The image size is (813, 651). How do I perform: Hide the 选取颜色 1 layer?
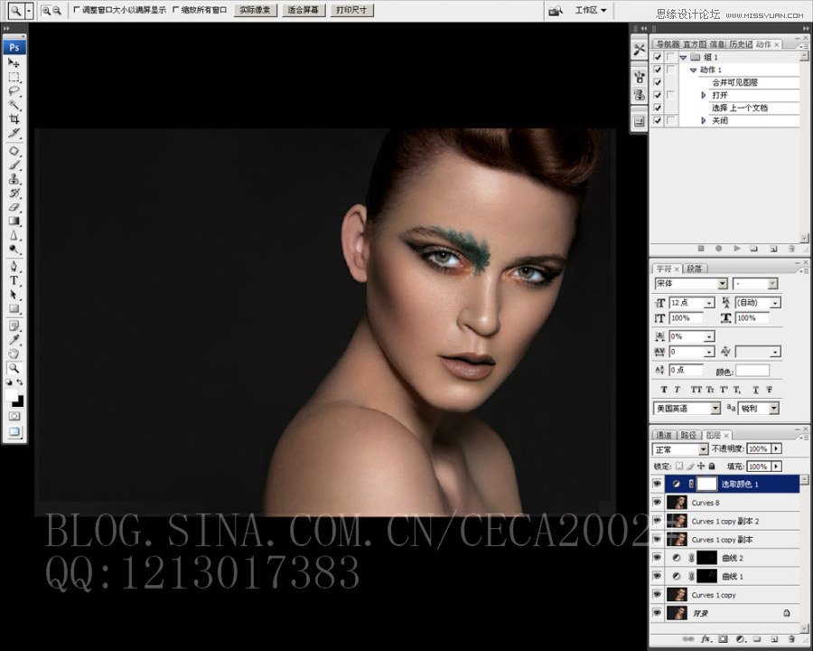pyautogui.click(x=657, y=484)
